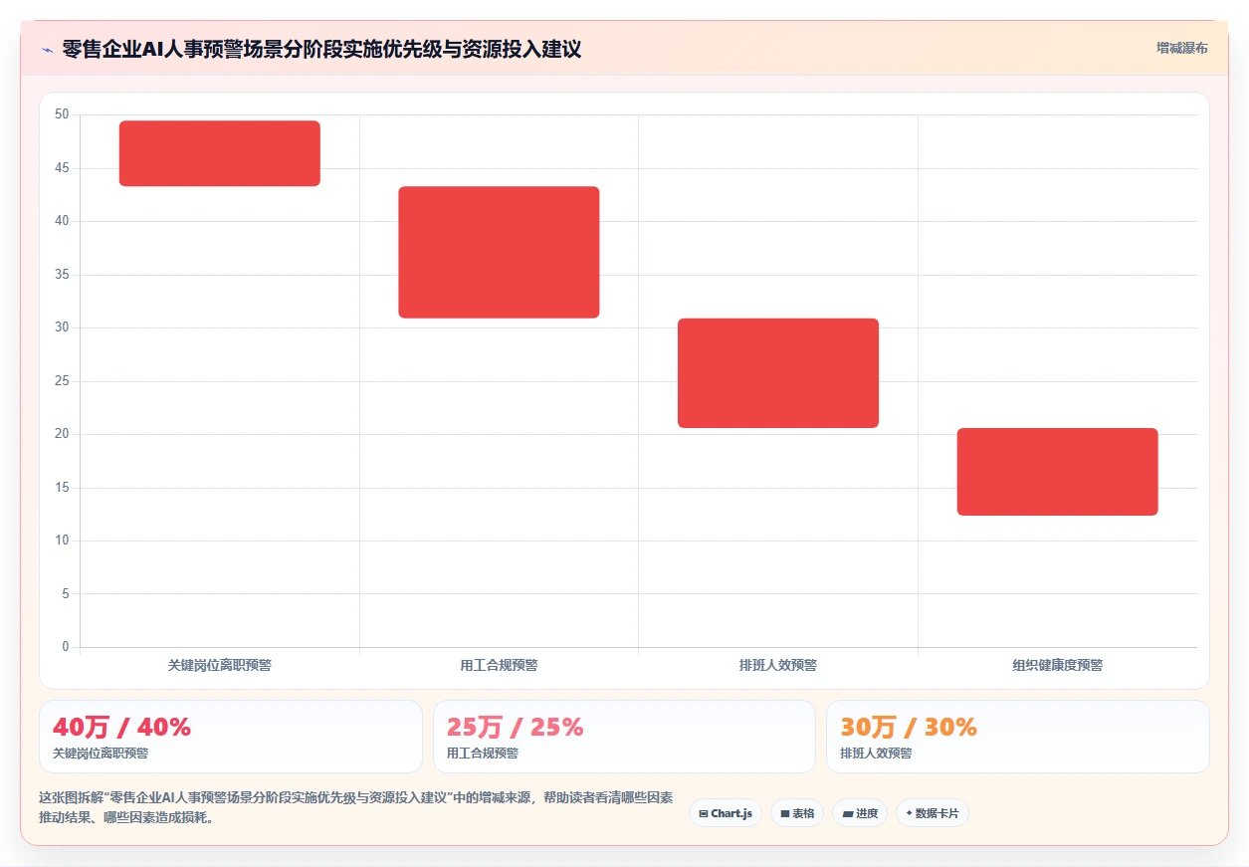This screenshot has width=1249, height=867.
Task: Click the lightning icon beside the title
Action: point(47,50)
